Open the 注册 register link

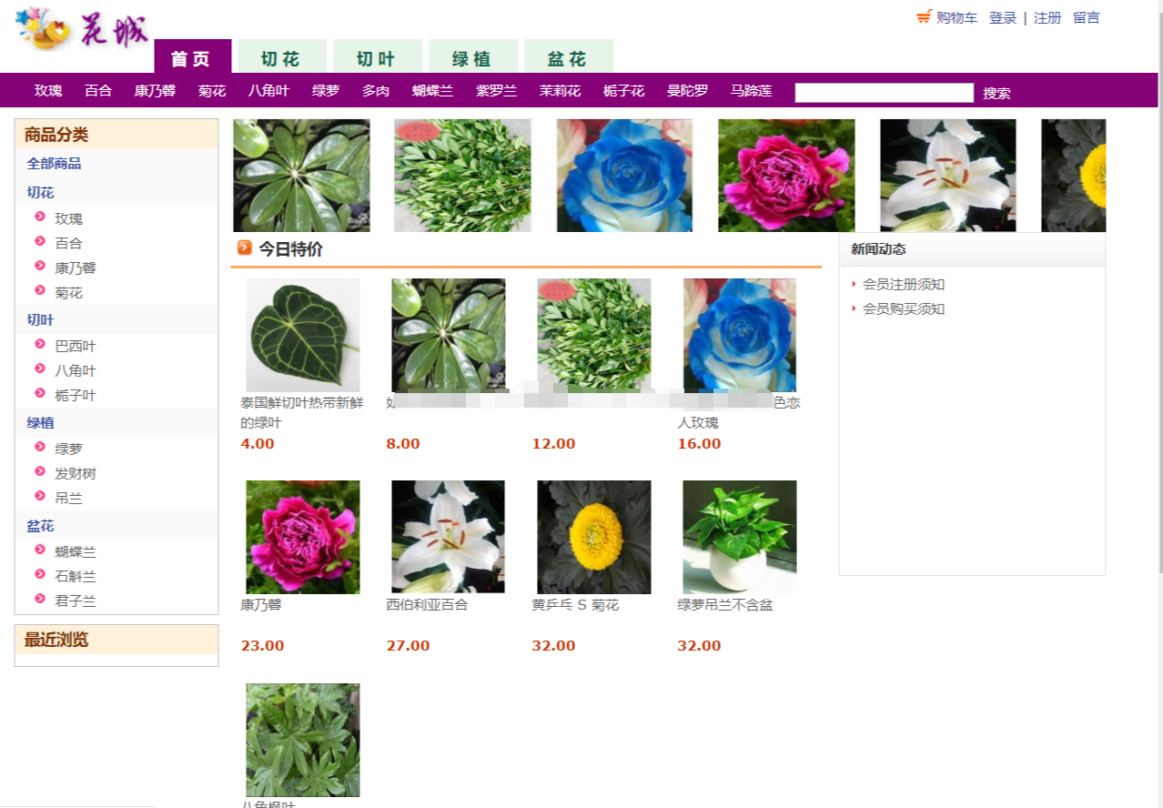[1047, 17]
